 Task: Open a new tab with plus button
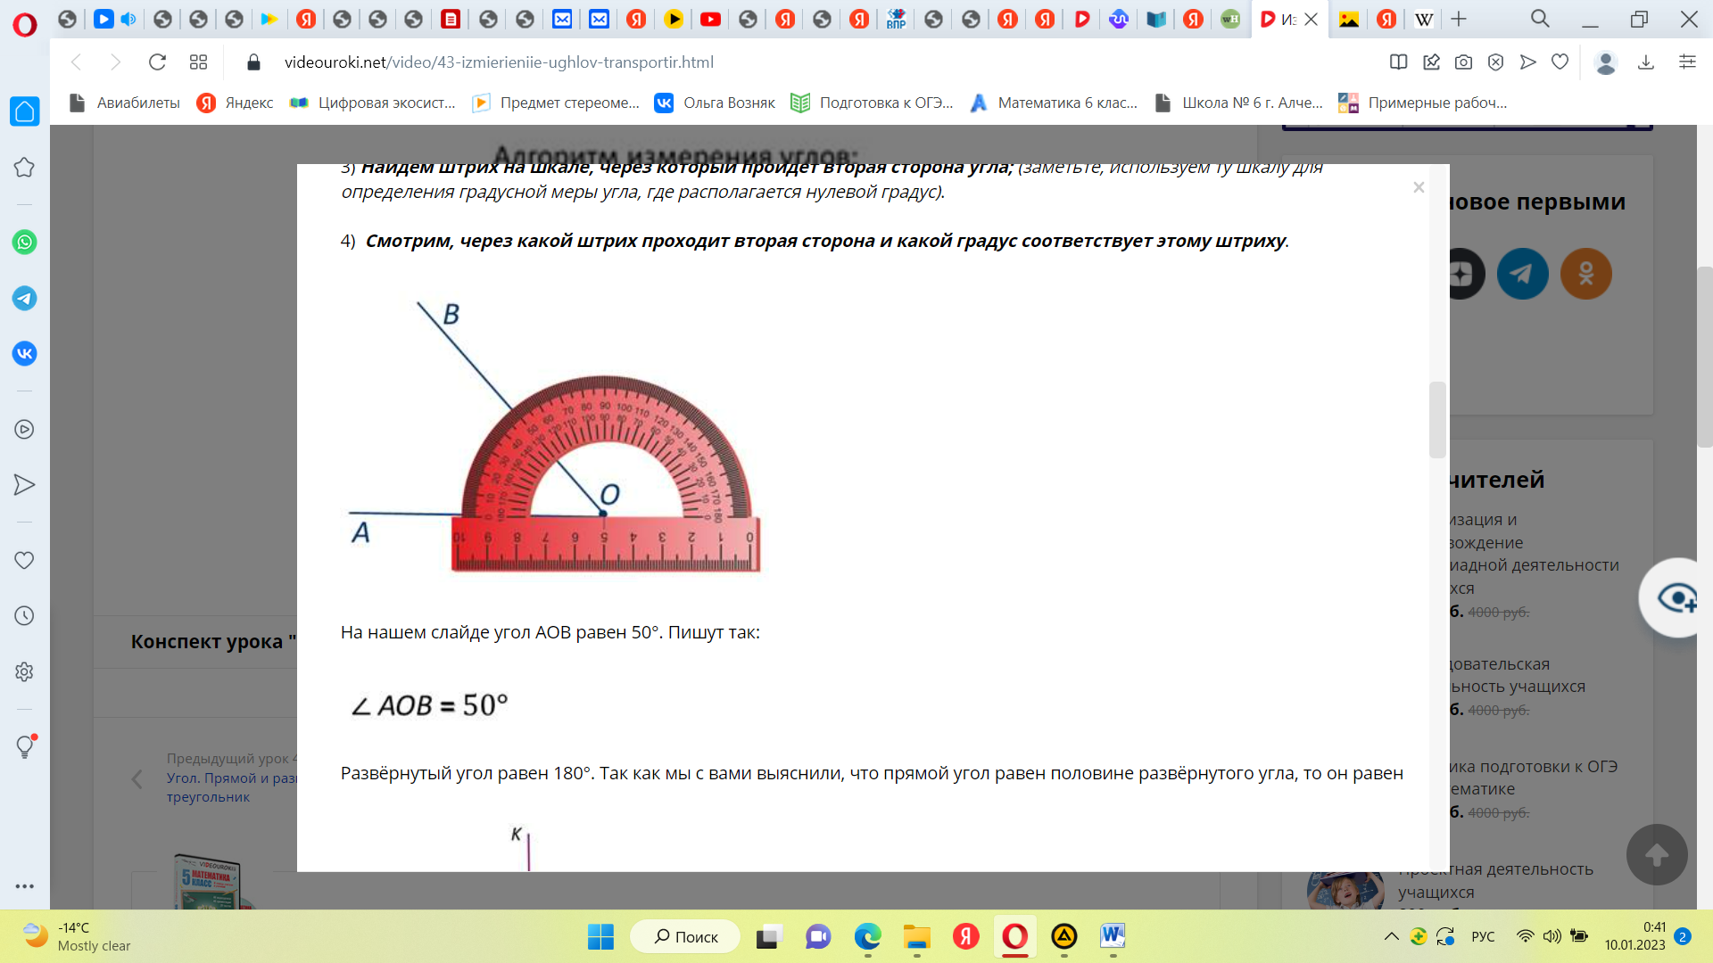pyautogui.click(x=1459, y=19)
